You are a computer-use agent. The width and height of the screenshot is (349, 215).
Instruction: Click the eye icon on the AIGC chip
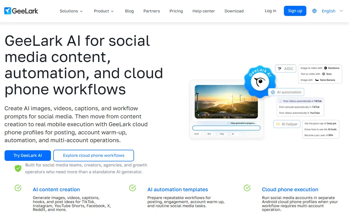pos(280,69)
